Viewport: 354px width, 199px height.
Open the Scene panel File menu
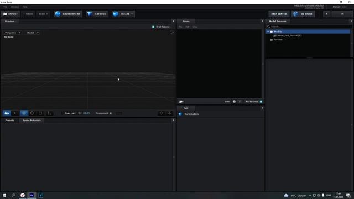point(180,27)
